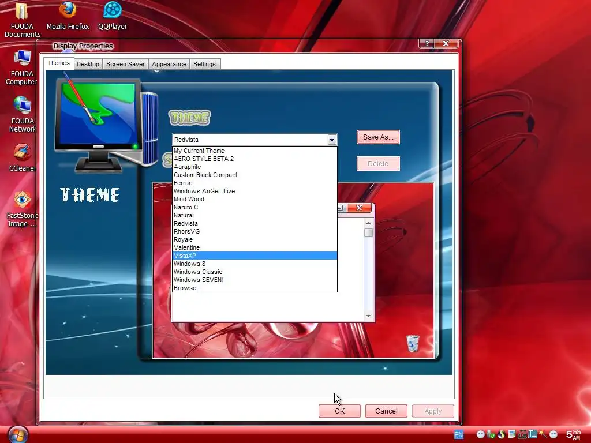Click preview window scrollbar down arrow
591x443 pixels.
pyautogui.click(x=368, y=316)
